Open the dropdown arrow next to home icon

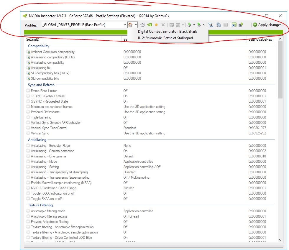coord(136,25)
